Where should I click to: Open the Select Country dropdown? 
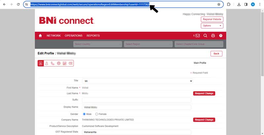pyautogui.click(x=98, y=44)
